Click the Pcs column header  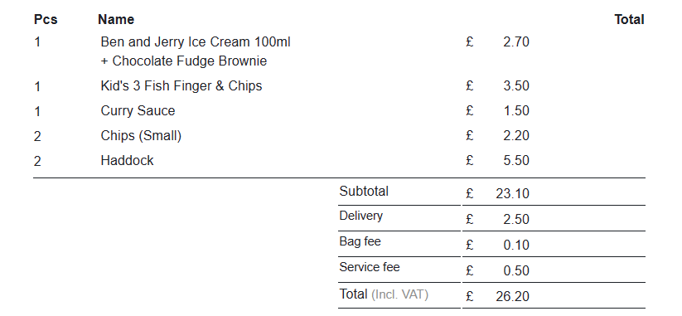coord(46,20)
